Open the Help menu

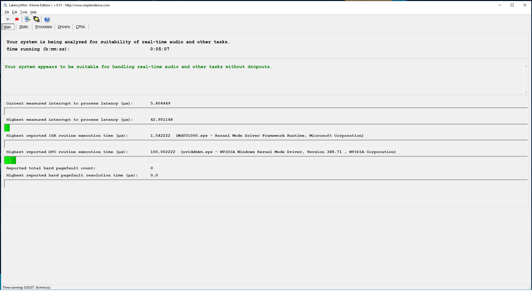[33, 12]
